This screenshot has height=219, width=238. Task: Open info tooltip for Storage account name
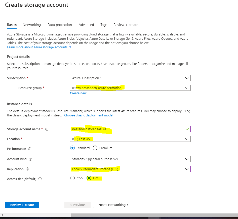click(47, 129)
